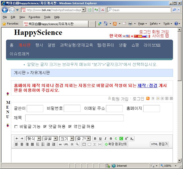Expand the address bar URL dropdown
The width and height of the screenshot is (183, 169).
click(83, 10)
